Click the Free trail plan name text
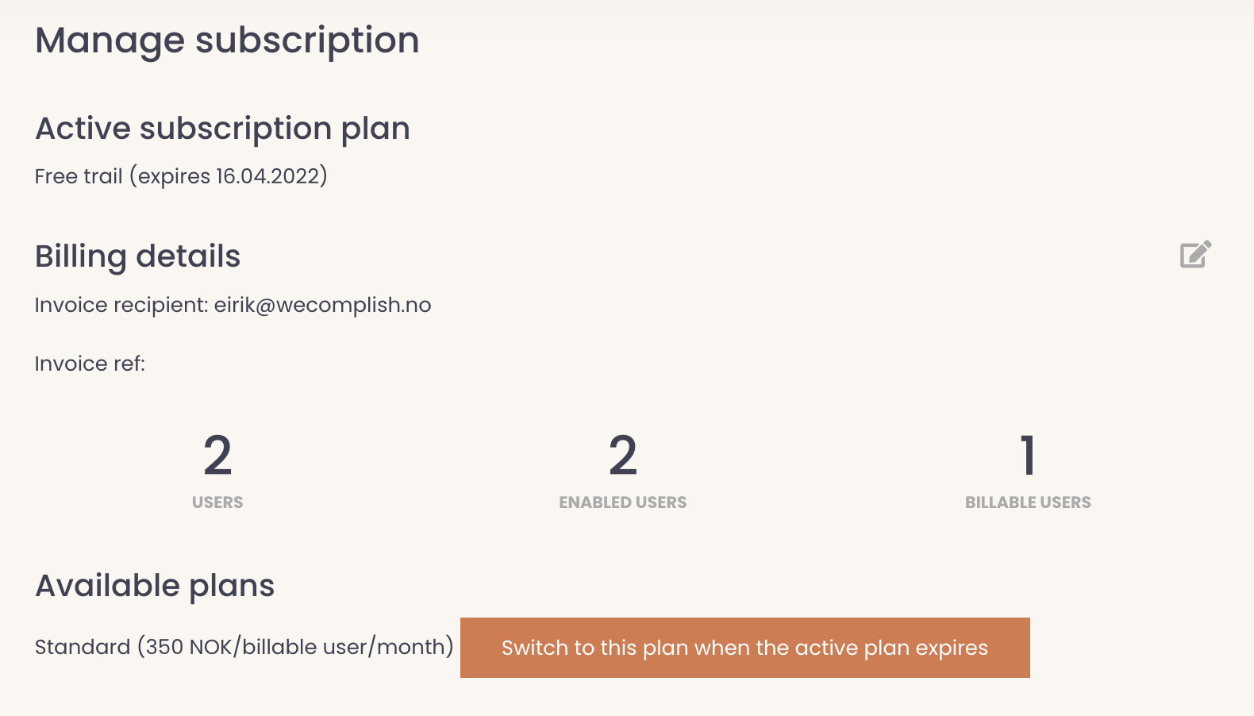This screenshot has width=1254, height=716. click(79, 176)
